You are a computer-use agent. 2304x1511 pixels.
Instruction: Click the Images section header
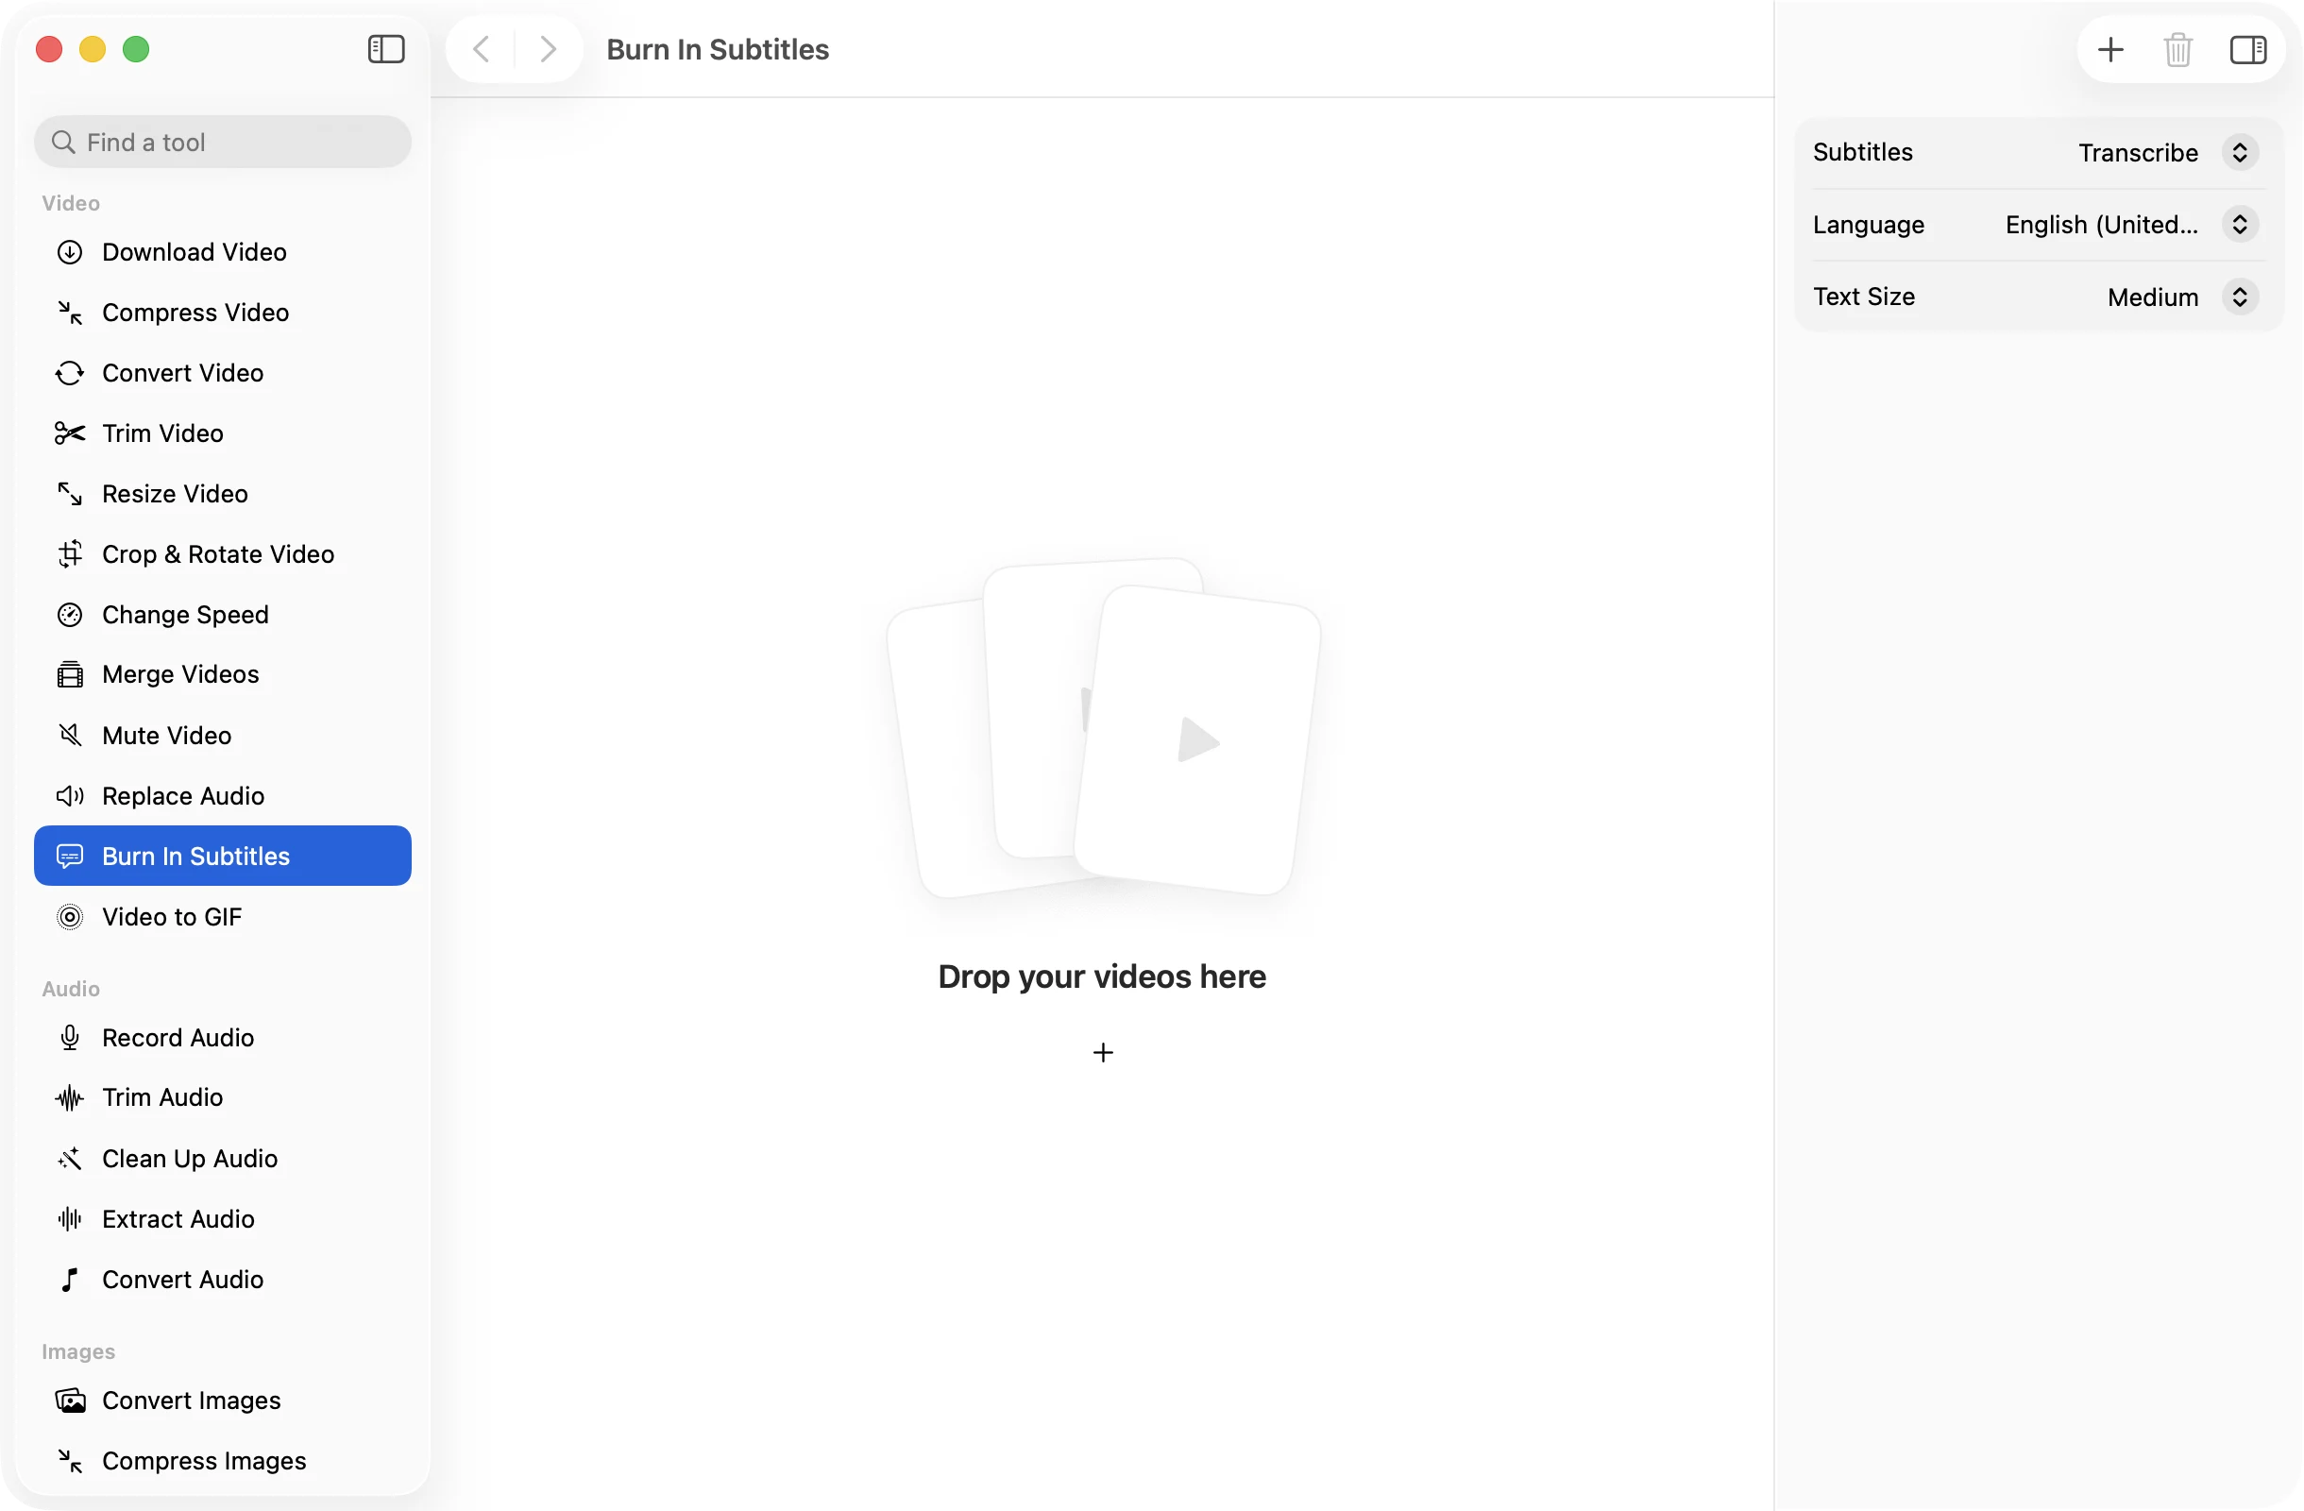point(78,1351)
